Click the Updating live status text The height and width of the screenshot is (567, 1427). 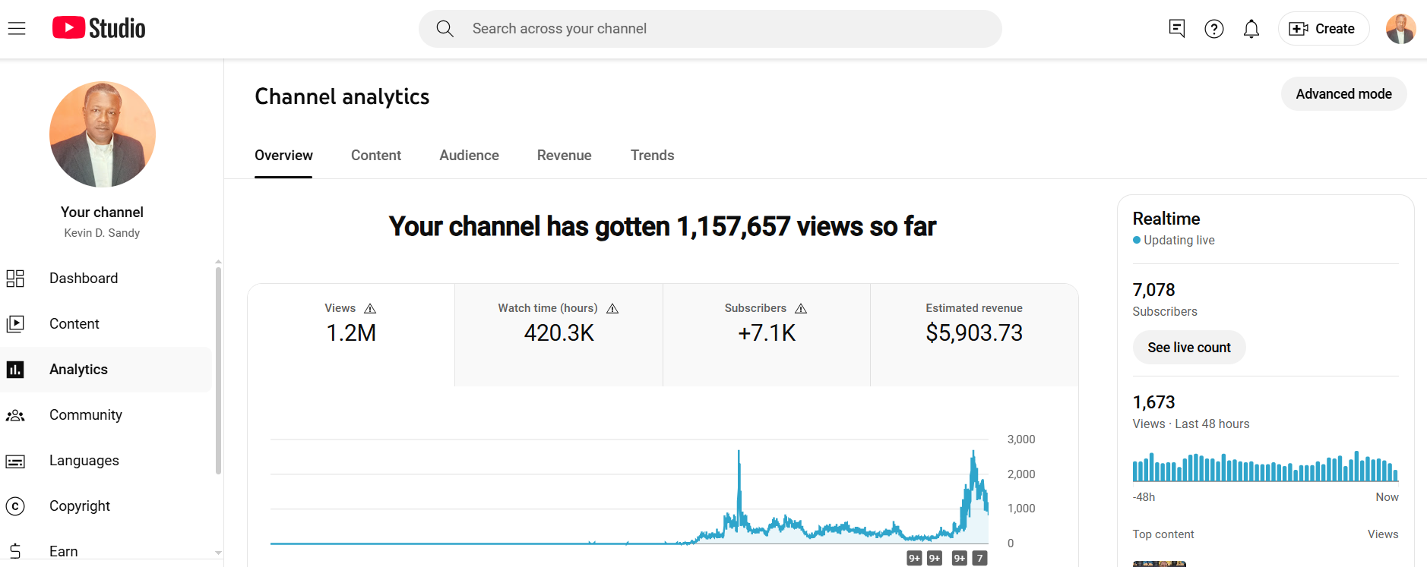tap(1179, 241)
